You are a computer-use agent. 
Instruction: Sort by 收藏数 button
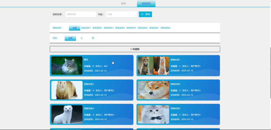tap(135, 49)
